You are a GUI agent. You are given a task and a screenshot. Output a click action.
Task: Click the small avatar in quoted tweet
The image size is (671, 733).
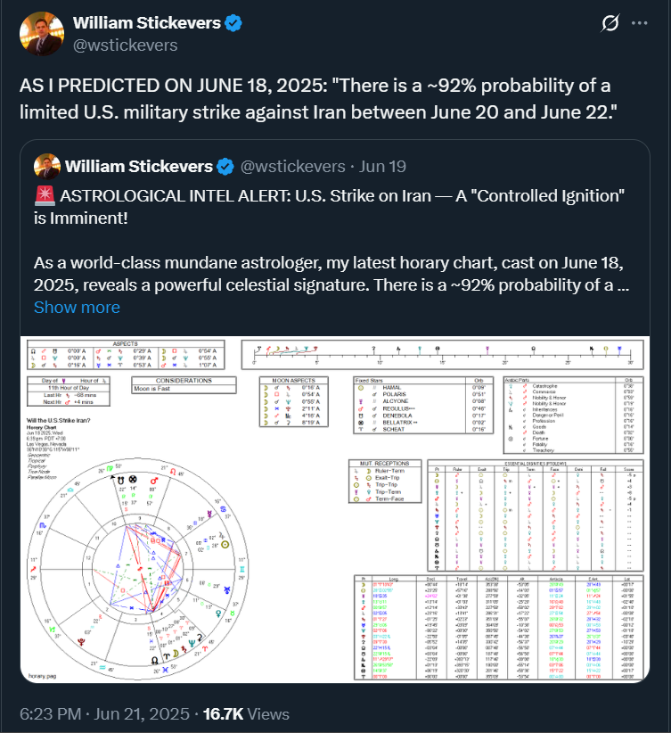coord(47,167)
